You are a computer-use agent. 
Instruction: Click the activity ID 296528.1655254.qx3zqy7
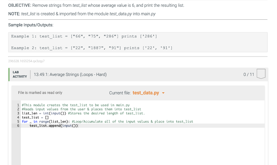[27, 61]
